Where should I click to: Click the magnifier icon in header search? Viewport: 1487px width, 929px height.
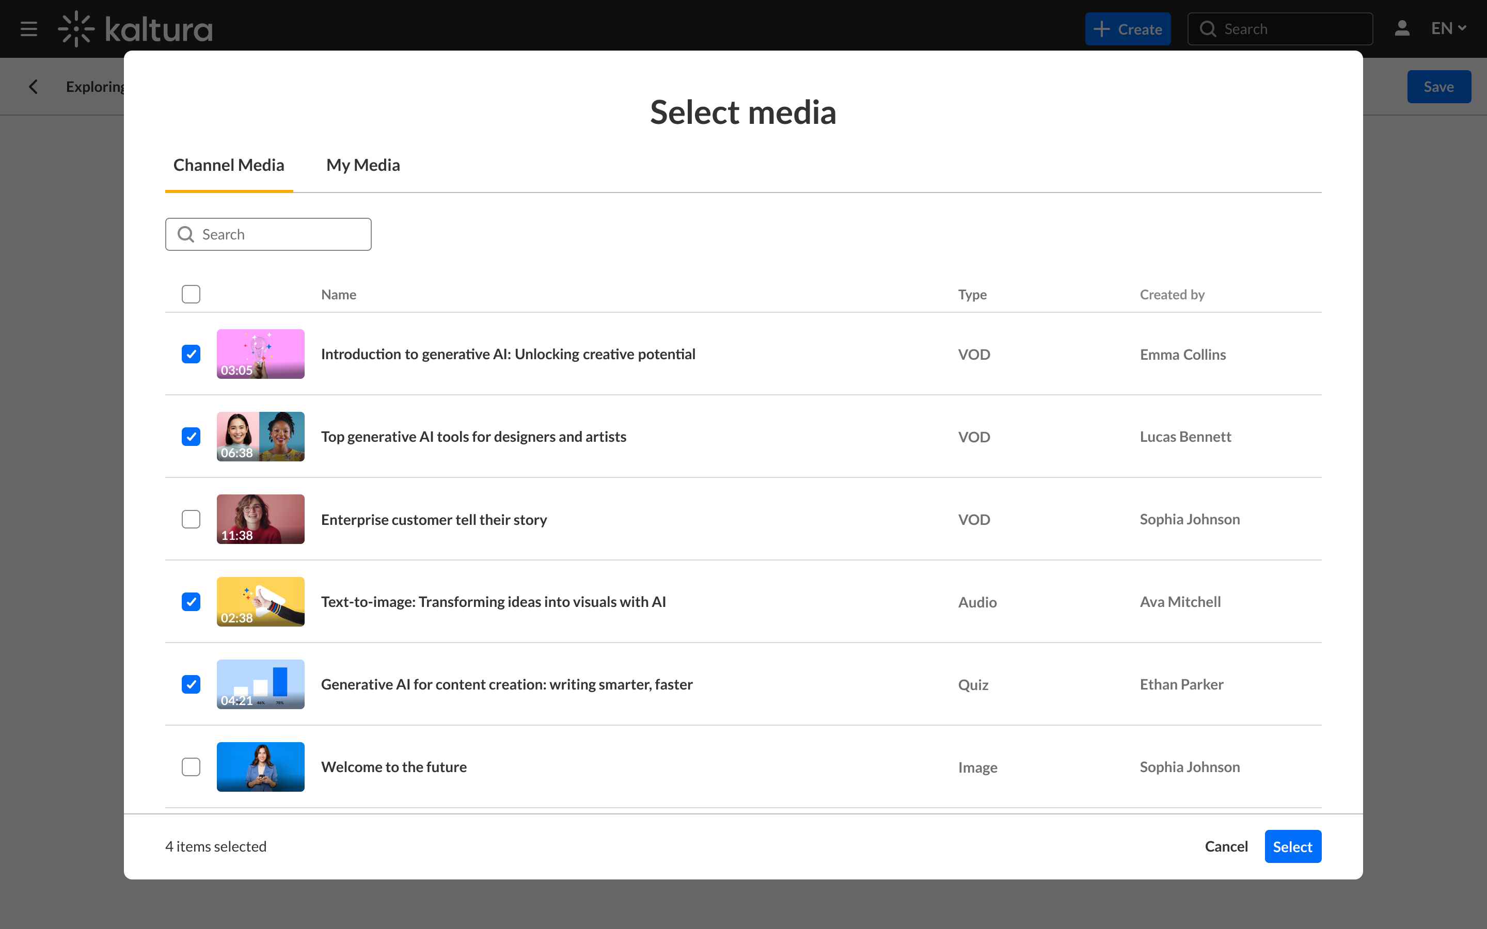1208,29
